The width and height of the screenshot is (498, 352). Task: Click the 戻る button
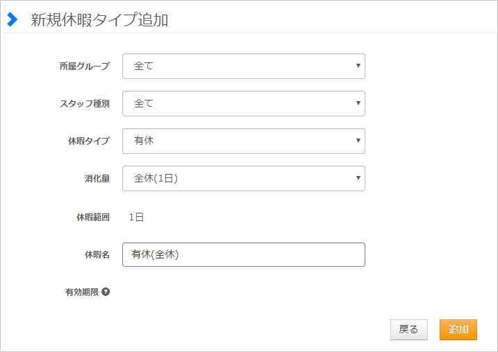[409, 330]
